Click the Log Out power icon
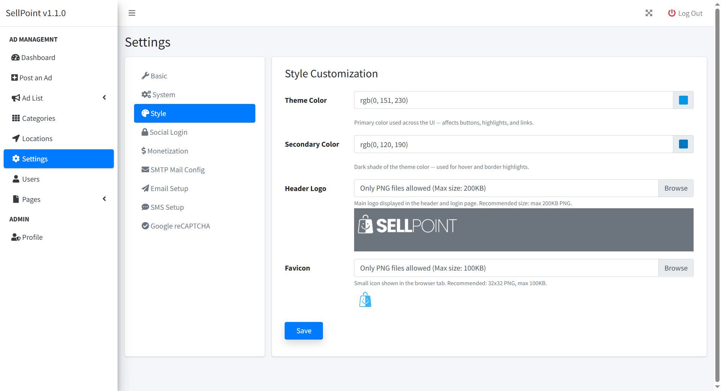Viewport: 721px width, 391px height. [671, 13]
